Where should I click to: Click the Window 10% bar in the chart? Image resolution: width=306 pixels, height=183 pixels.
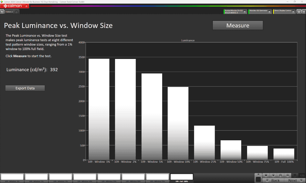point(178,124)
